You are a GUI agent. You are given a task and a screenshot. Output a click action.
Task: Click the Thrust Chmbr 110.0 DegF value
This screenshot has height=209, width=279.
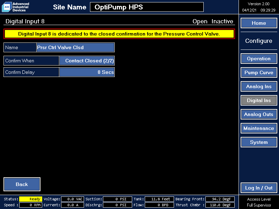[220, 205]
